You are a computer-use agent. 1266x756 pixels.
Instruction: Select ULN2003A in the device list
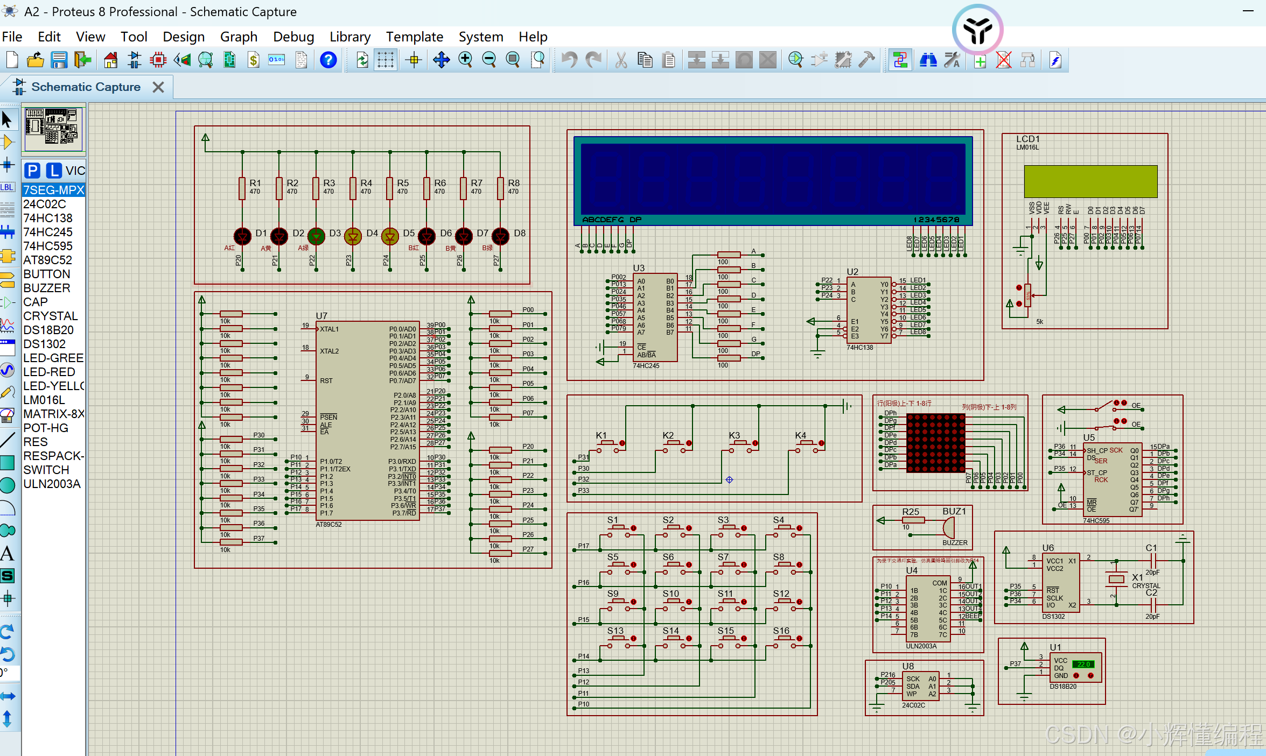(x=52, y=484)
